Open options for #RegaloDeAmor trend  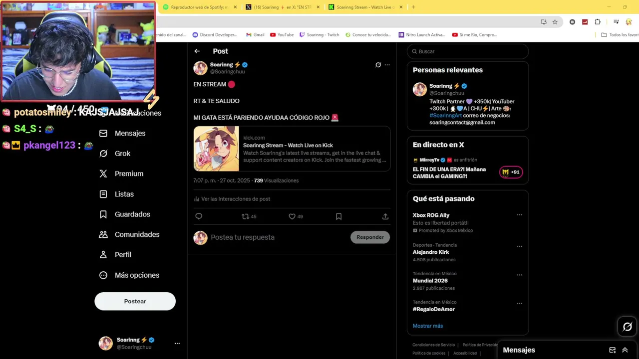(x=519, y=303)
